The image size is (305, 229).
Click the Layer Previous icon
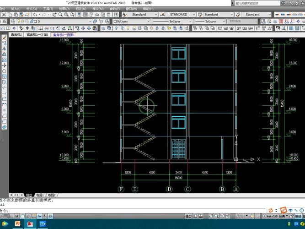(101, 21)
